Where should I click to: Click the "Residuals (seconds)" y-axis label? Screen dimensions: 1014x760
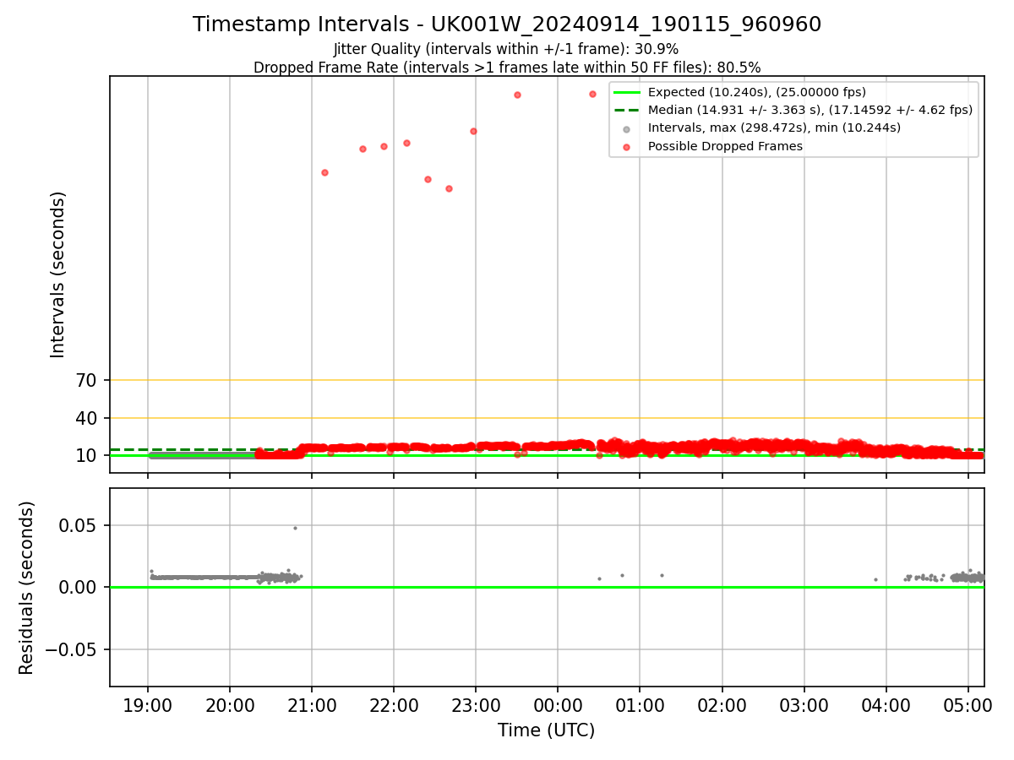pyautogui.click(x=26, y=588)
